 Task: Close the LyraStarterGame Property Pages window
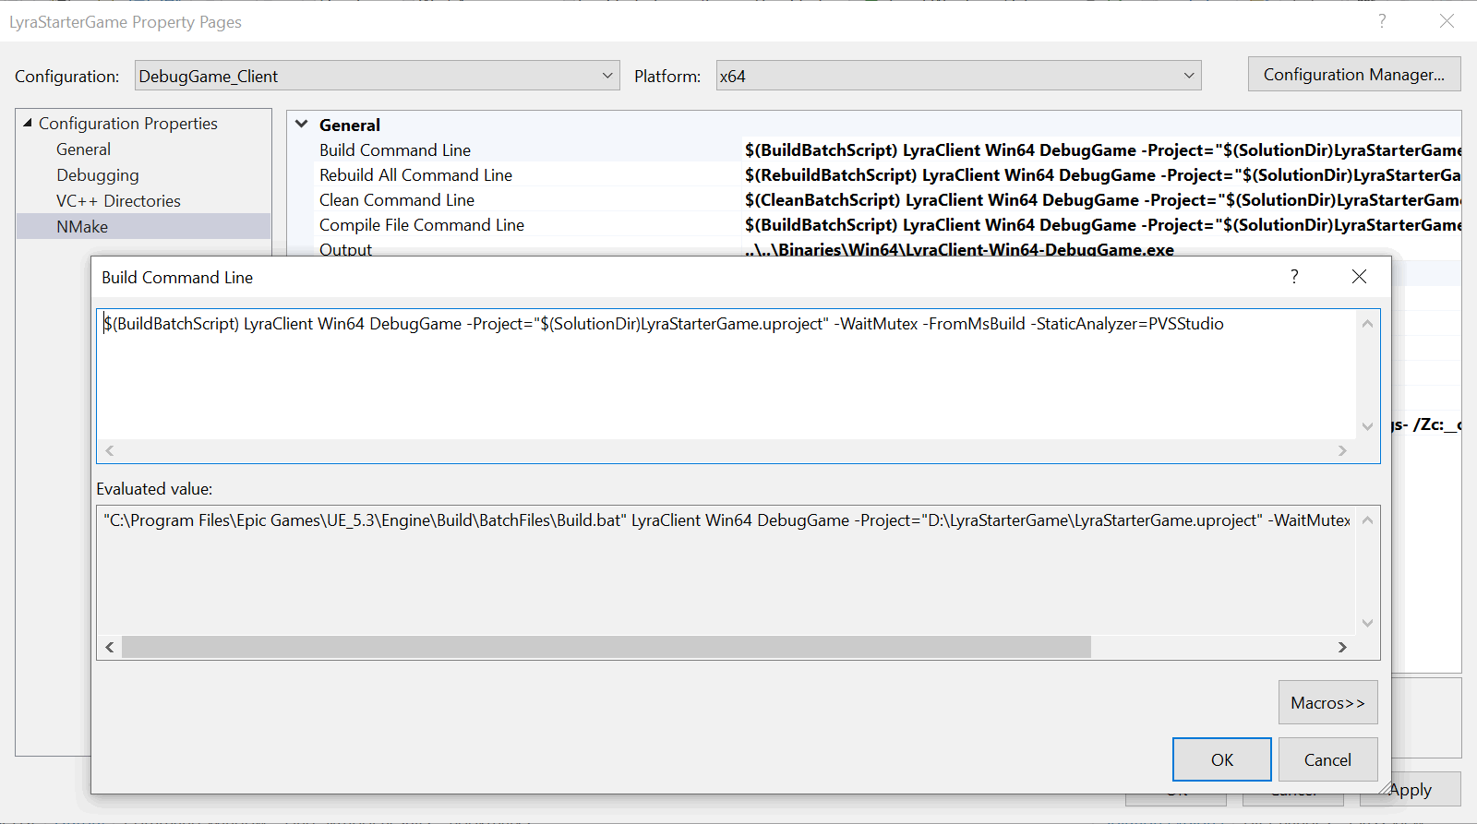[x=1447, y=20]
